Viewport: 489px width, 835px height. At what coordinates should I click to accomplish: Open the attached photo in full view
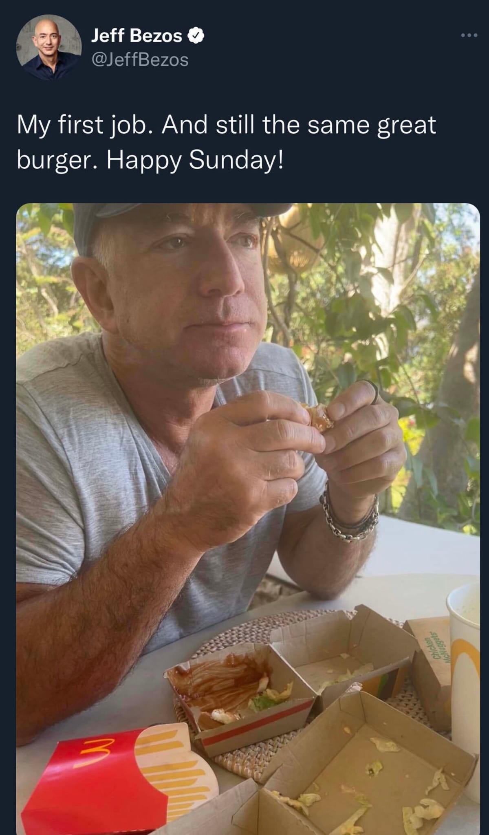click(x=248, y=519)
